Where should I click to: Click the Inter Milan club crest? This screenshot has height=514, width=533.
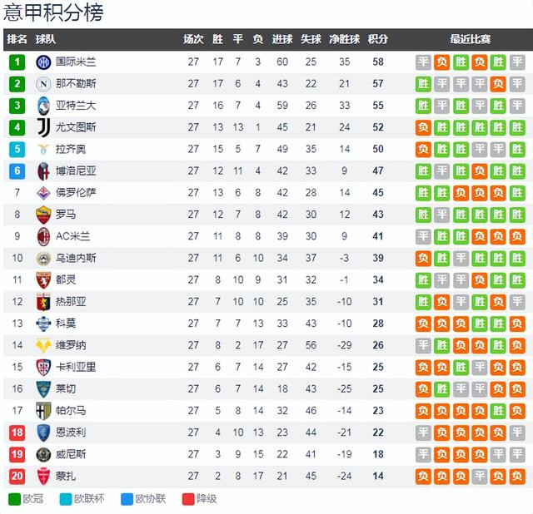click(x=43, y=62)
